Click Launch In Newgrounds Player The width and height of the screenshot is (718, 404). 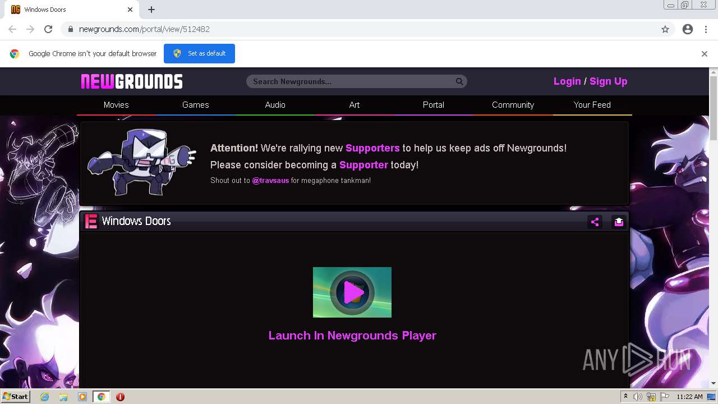click(x=352, y=336)
